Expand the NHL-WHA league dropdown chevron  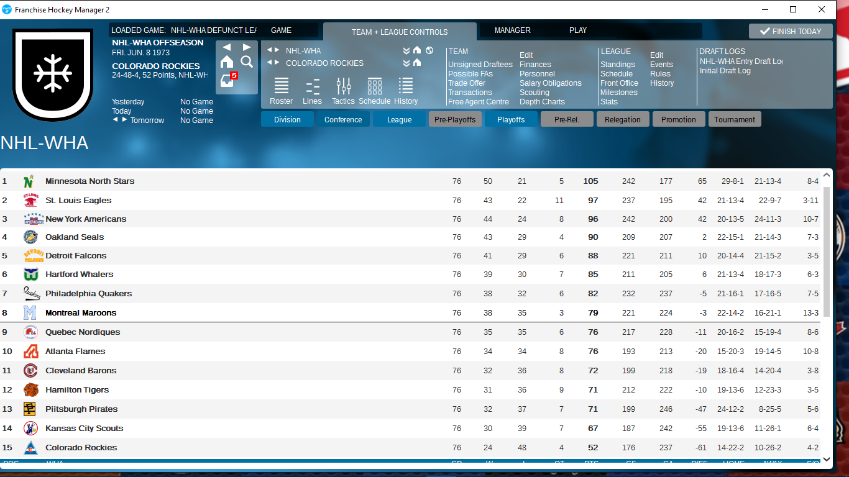(406, 50)
